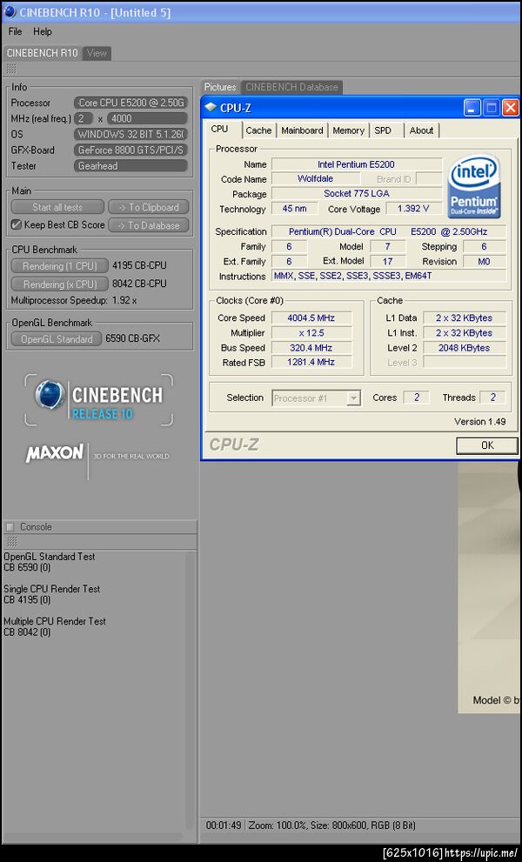Click the Rendering (1 CPU) button
This screenshot has width=522, height=862.
click(x=59, y=266)
